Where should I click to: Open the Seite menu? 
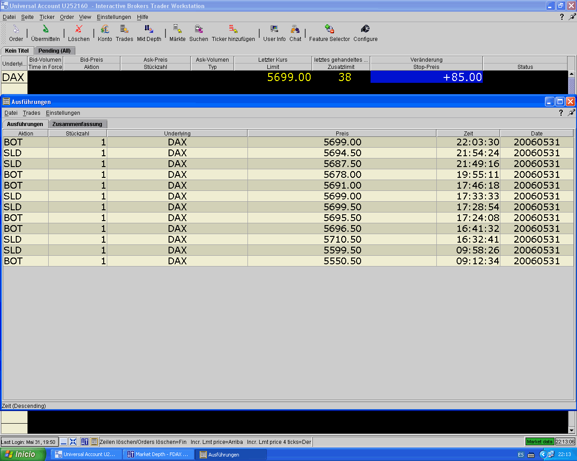tap(27, 17)
